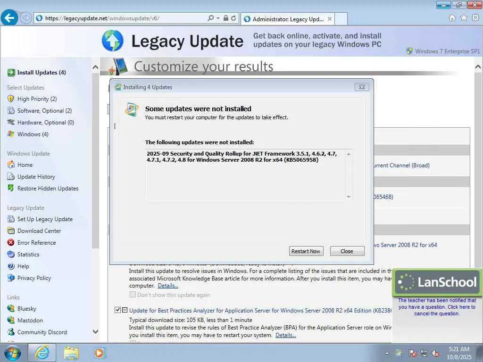This screenshot has height=362, width=483.
Task: Click the KB5065958 not-installed update text
Action: pyautogui.click(x=242, y=156)
